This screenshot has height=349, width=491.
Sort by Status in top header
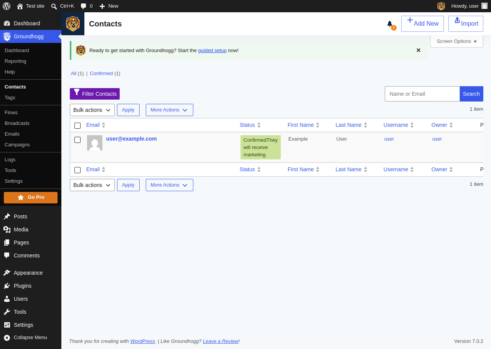[250, 125]
